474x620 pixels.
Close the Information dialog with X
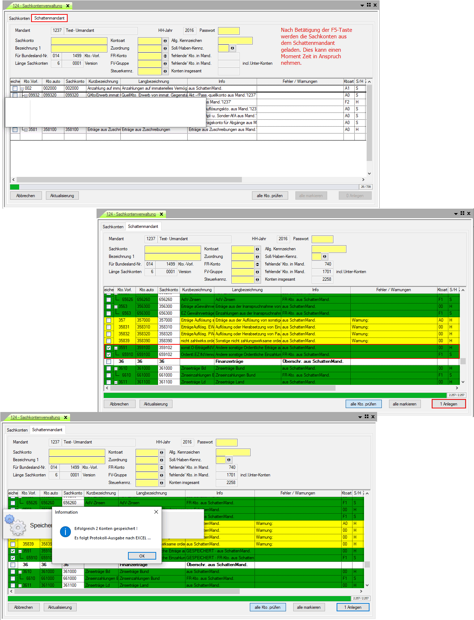tap(156, 512)
